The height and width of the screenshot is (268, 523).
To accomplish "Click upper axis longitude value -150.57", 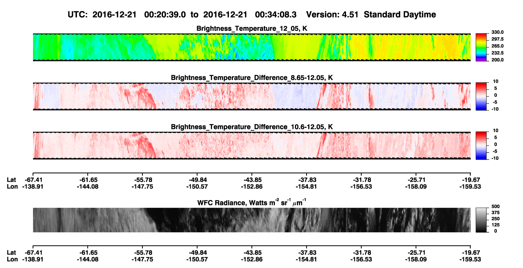I will pyautogui.click(x=197, y=186).
